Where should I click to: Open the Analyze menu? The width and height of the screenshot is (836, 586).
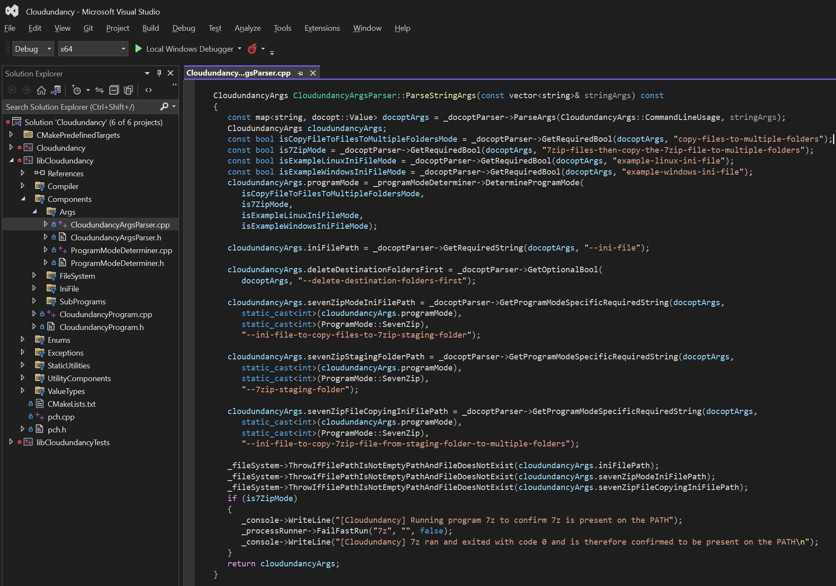coord(248,28)
